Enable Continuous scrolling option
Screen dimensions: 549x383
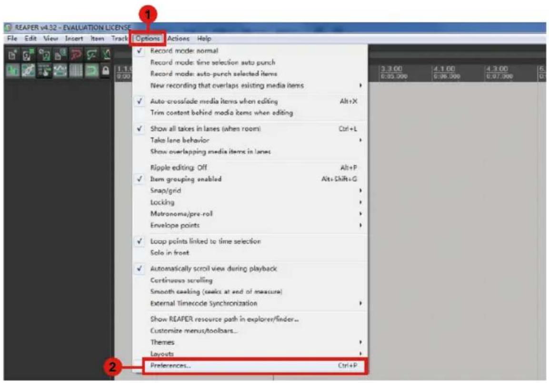point(250,280)
